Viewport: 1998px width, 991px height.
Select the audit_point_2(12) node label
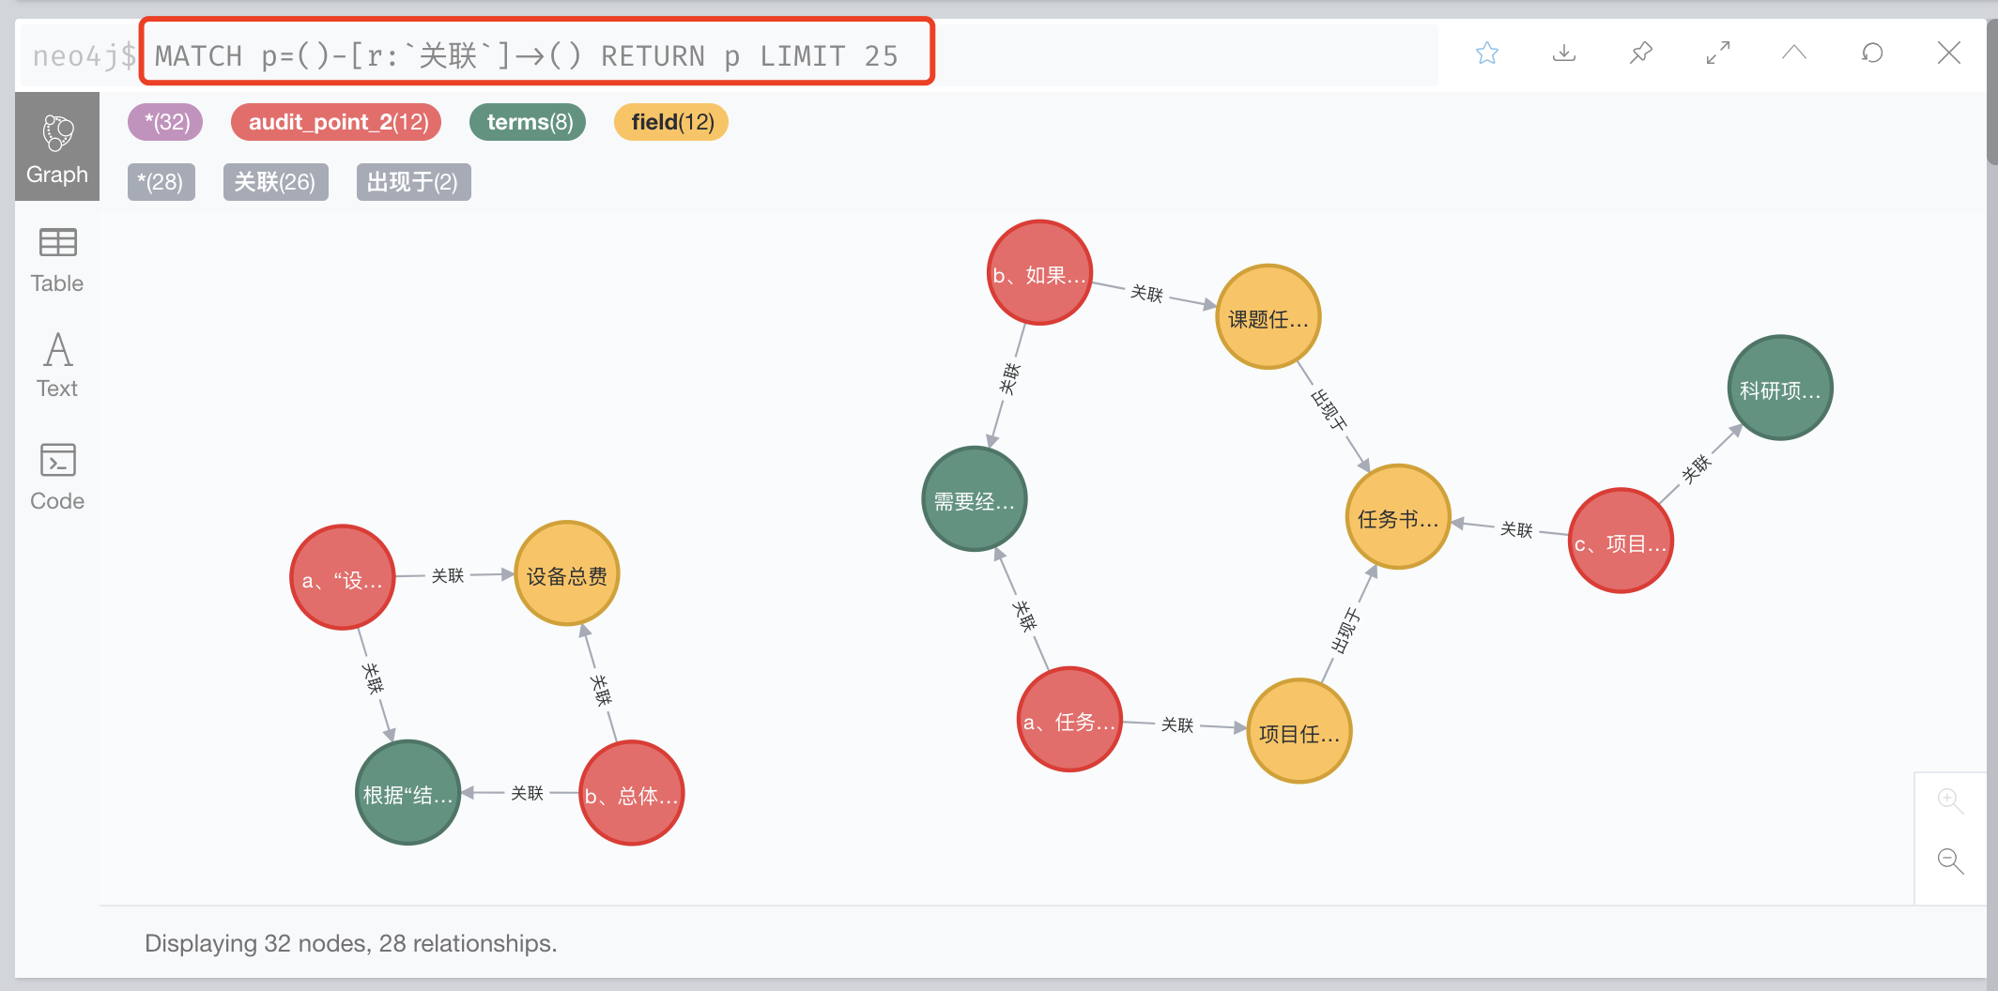[x=336, y=122]
